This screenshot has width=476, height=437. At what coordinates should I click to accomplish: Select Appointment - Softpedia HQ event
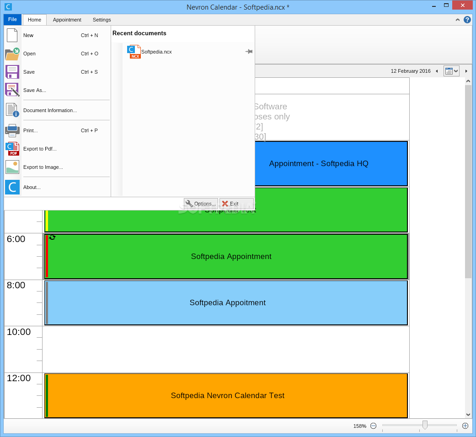pyautogui.click(x=331, y=163)
